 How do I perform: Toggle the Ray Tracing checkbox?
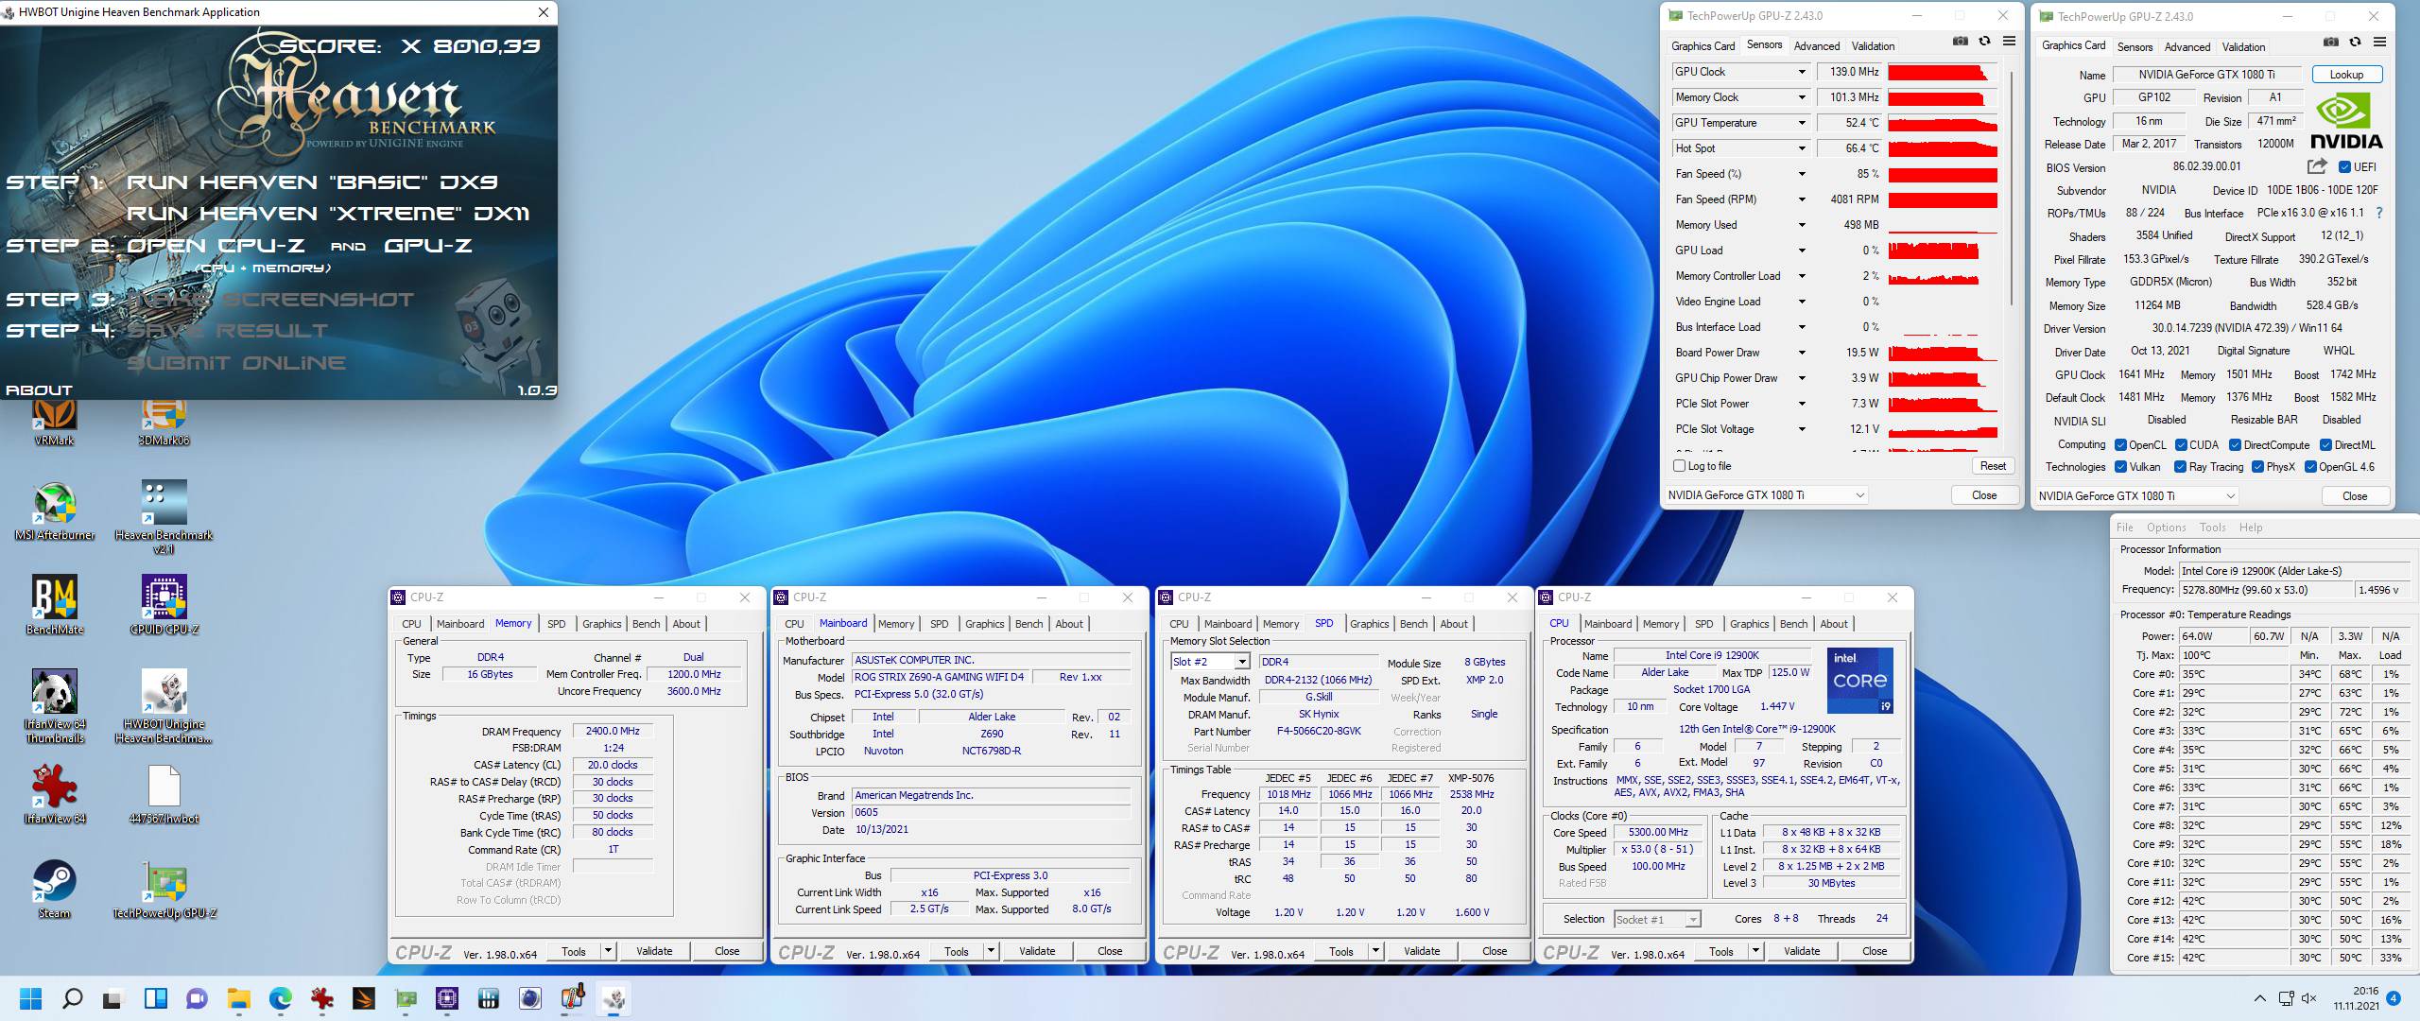click(2180, 467)
